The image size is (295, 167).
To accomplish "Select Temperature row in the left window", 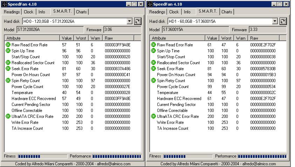I will pyautogui.click(x=73, y=93).
